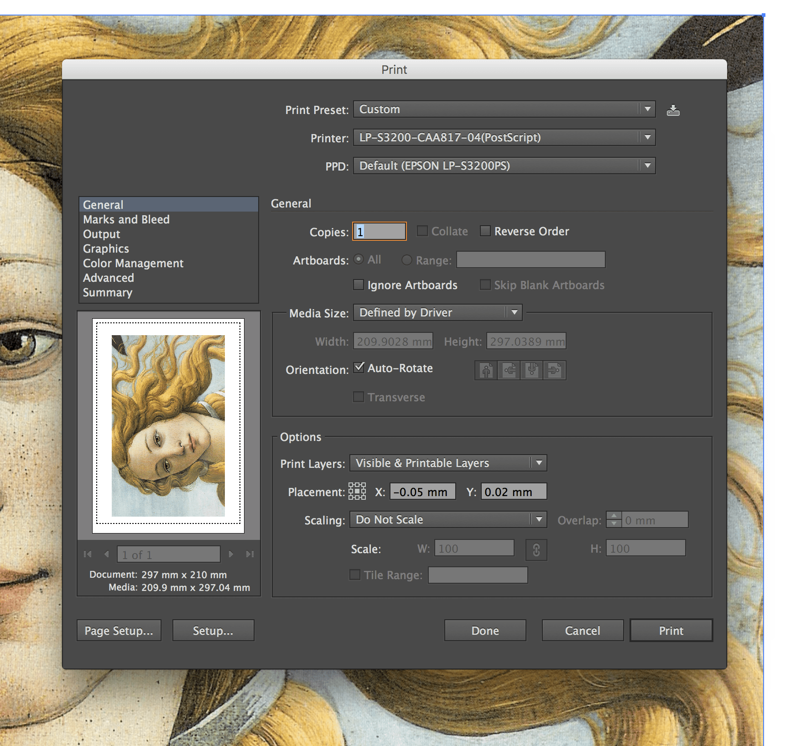Check the Ignore Artboards option

pyautogui.click(x=359, y=285)
